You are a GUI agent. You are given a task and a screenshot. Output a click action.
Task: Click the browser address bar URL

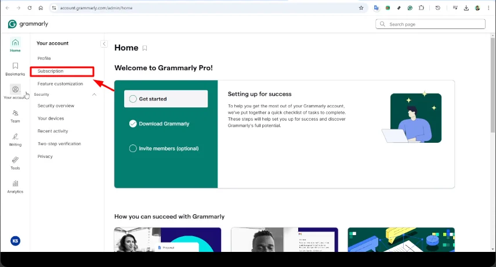click(x=96, y=8)
